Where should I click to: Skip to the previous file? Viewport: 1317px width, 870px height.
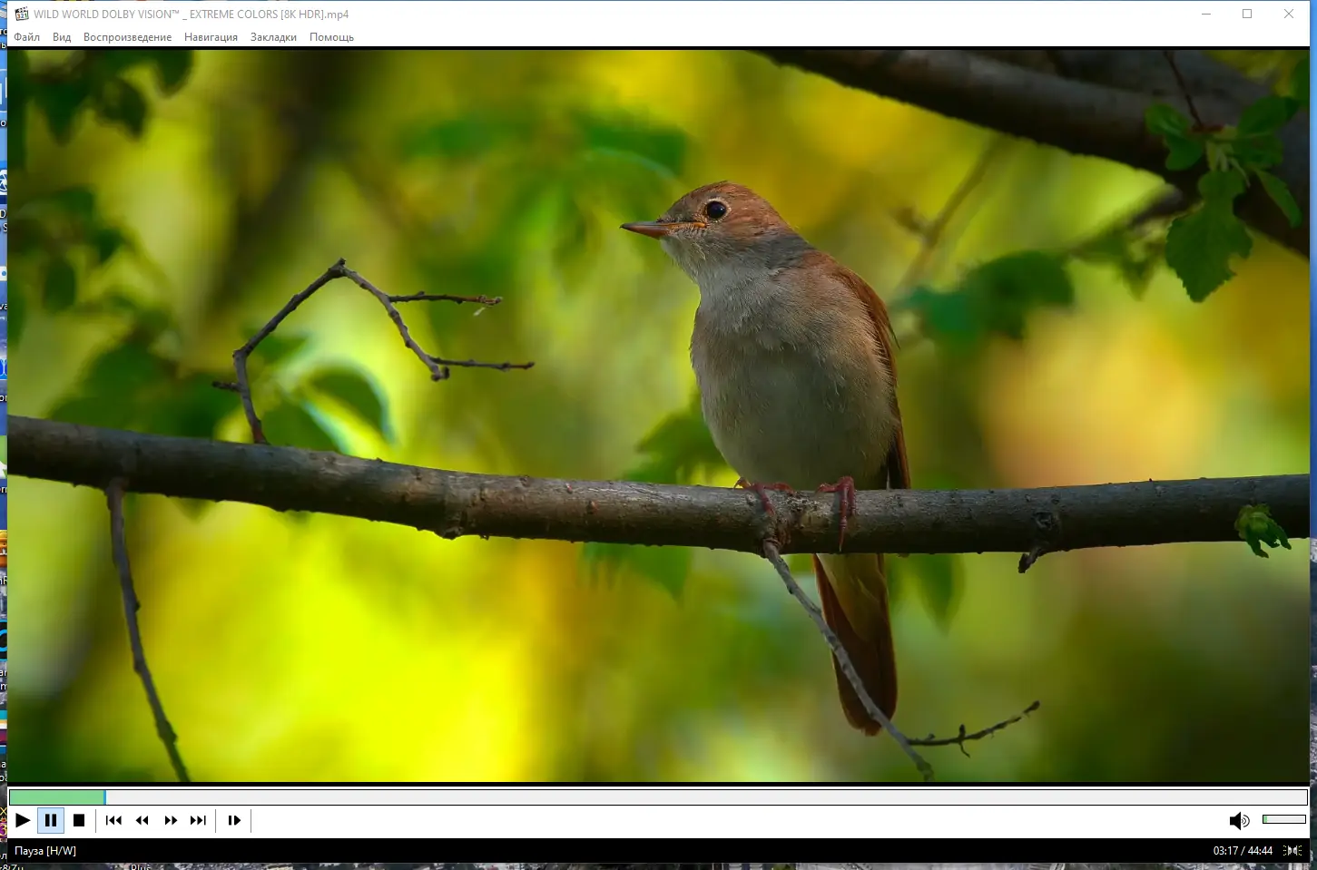[113, 820]
